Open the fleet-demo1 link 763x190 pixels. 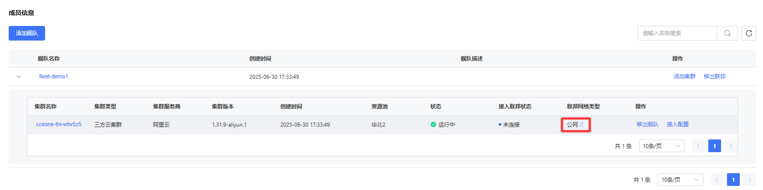pyautogui.click(x=53, y=77)
